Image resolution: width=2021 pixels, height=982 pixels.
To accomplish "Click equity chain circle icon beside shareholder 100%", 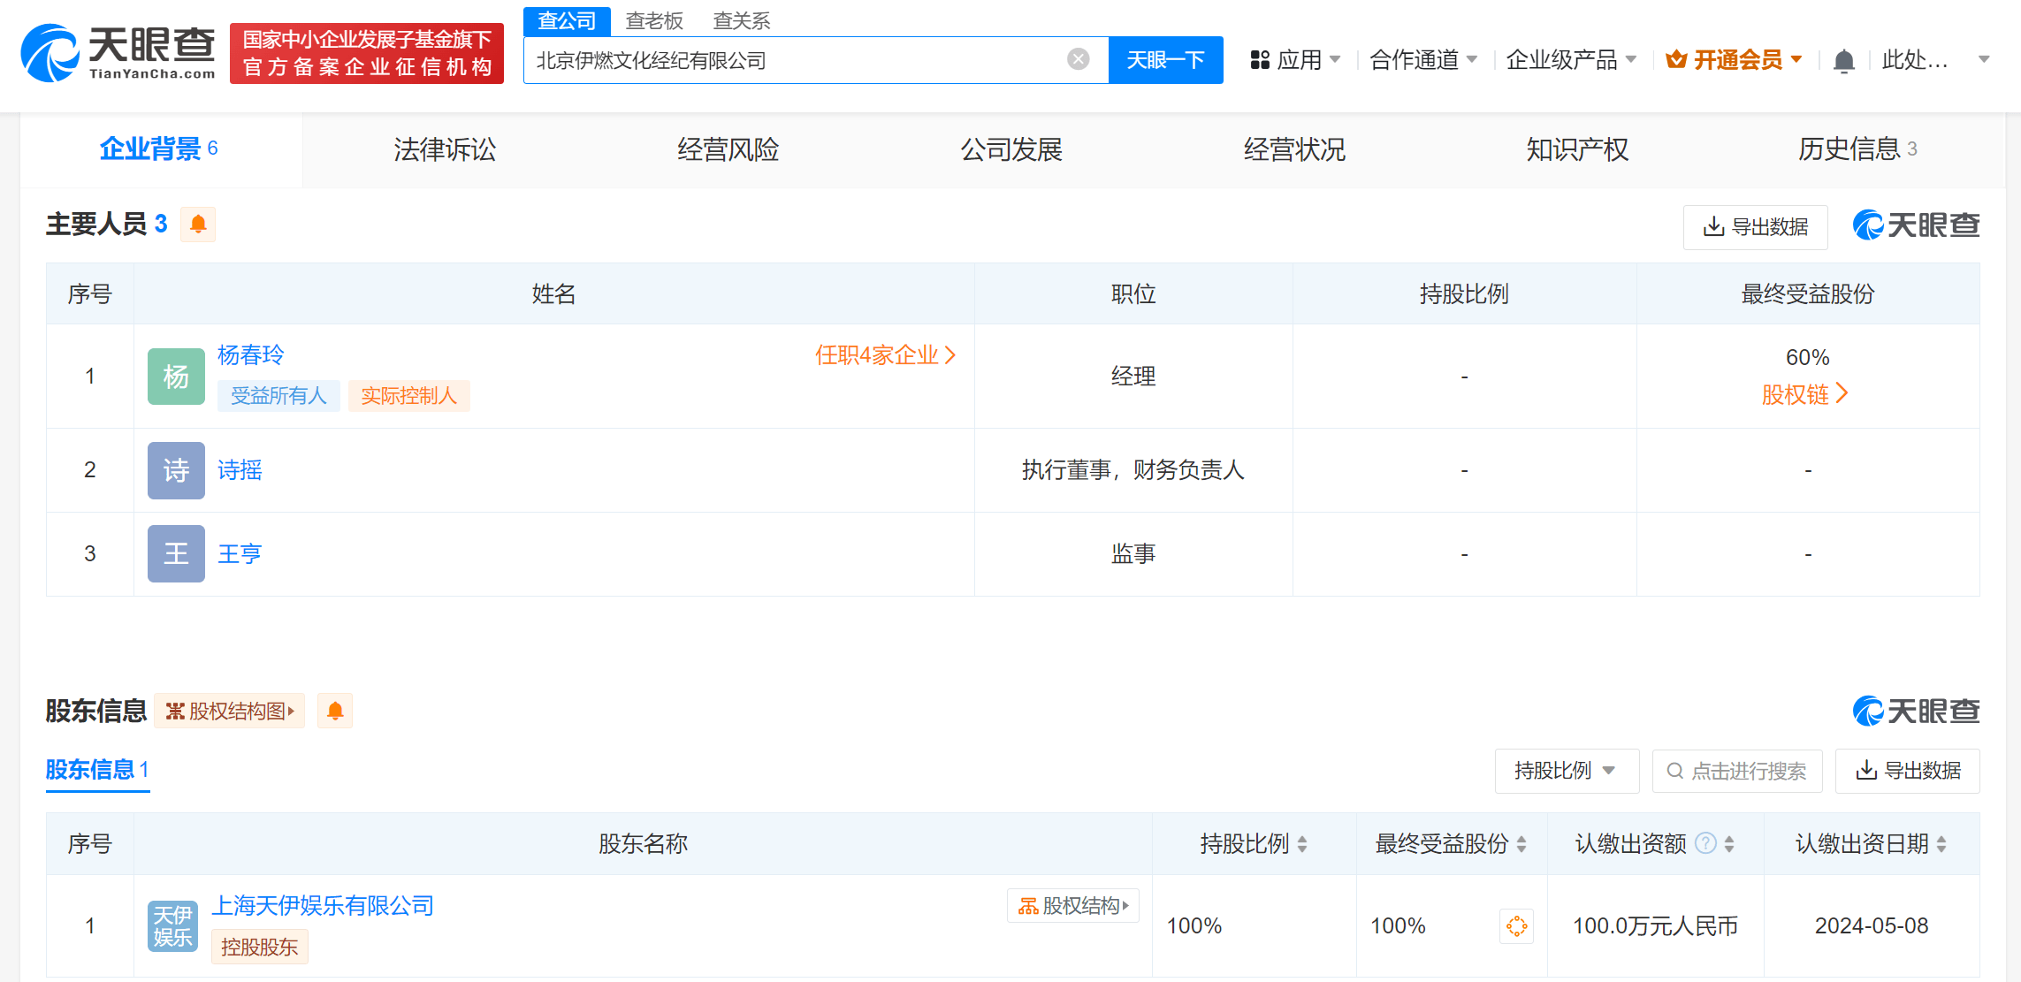I will (x=1517, y=925).
